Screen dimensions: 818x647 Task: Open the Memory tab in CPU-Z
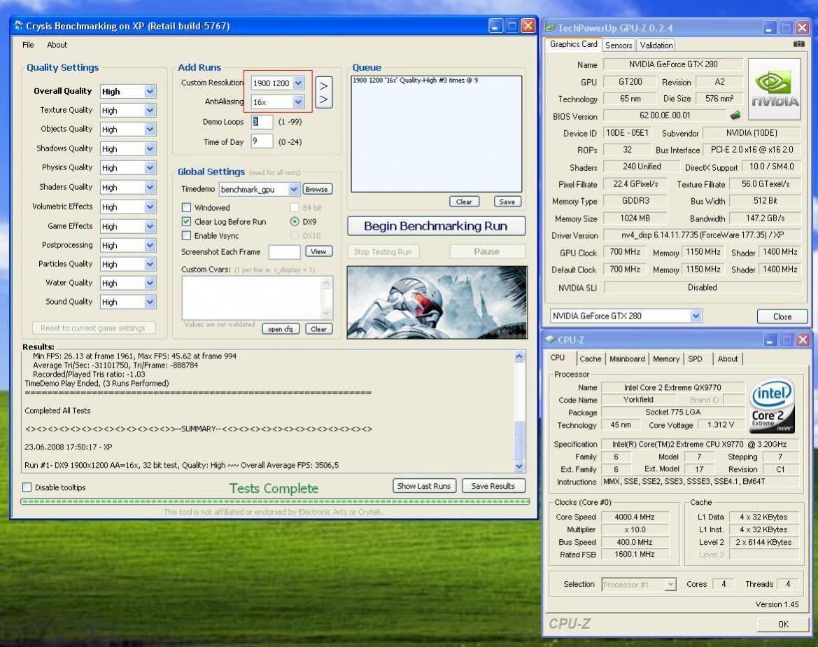point(666,359)
